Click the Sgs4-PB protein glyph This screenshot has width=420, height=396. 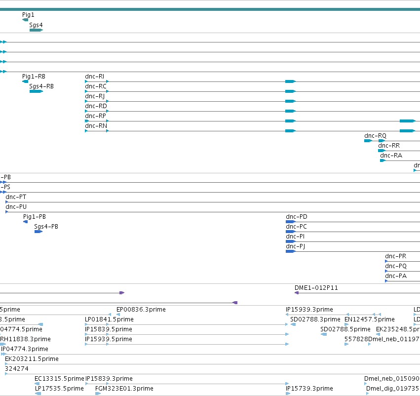pyautogui.click(x=38, y=232)
